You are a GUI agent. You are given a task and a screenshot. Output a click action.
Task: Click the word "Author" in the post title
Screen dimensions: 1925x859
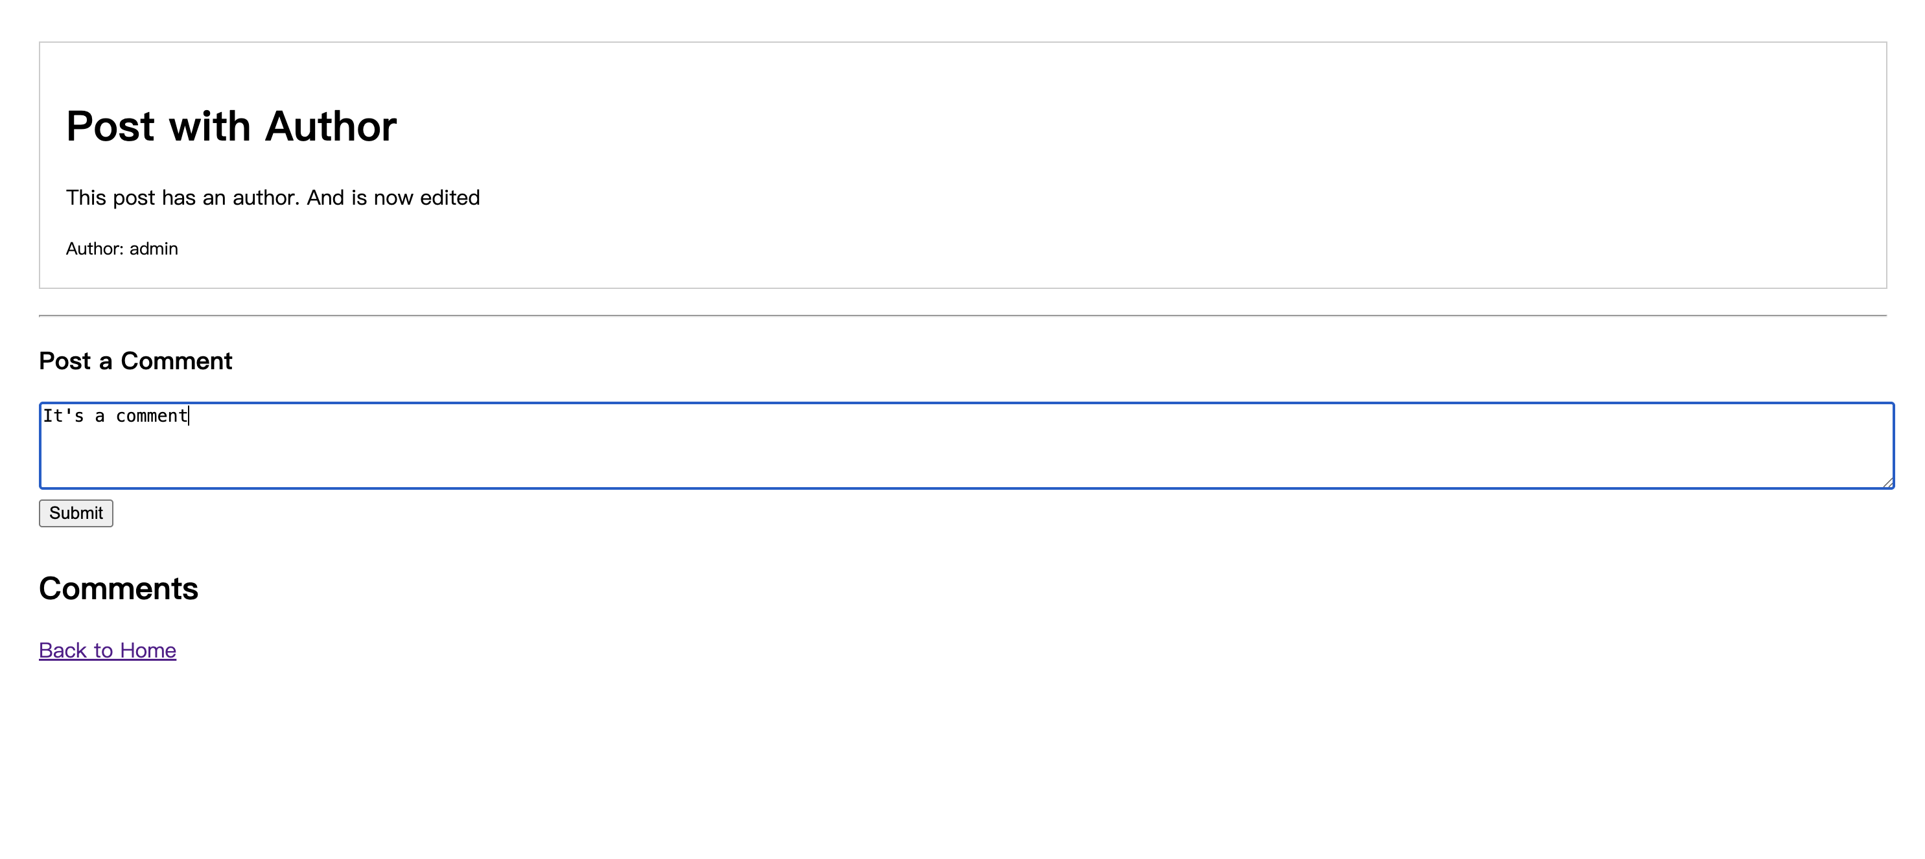pyautogui.click(x=331, y=126)
